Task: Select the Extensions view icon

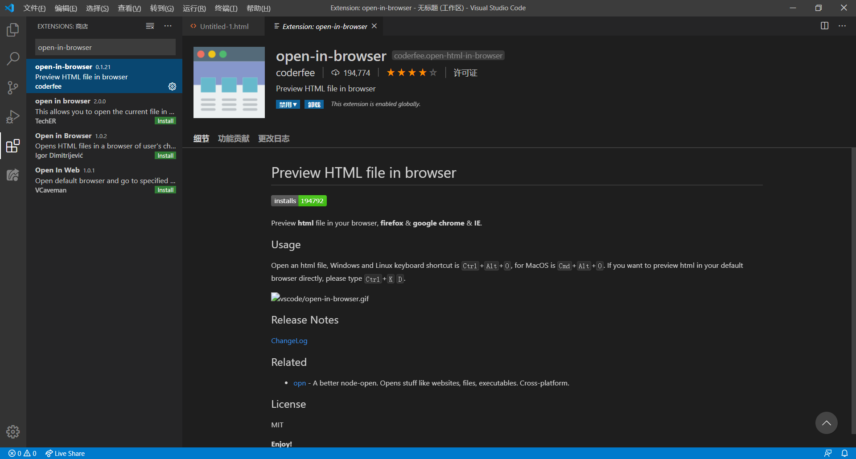Action: (x=13, y=146)
